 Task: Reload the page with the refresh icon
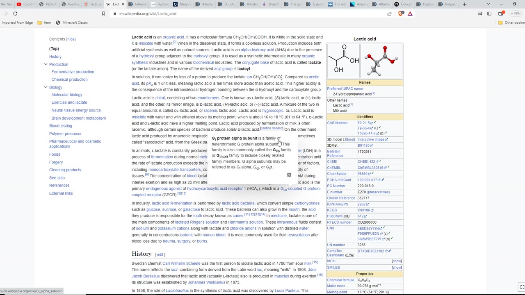click(x=15, y=14)
